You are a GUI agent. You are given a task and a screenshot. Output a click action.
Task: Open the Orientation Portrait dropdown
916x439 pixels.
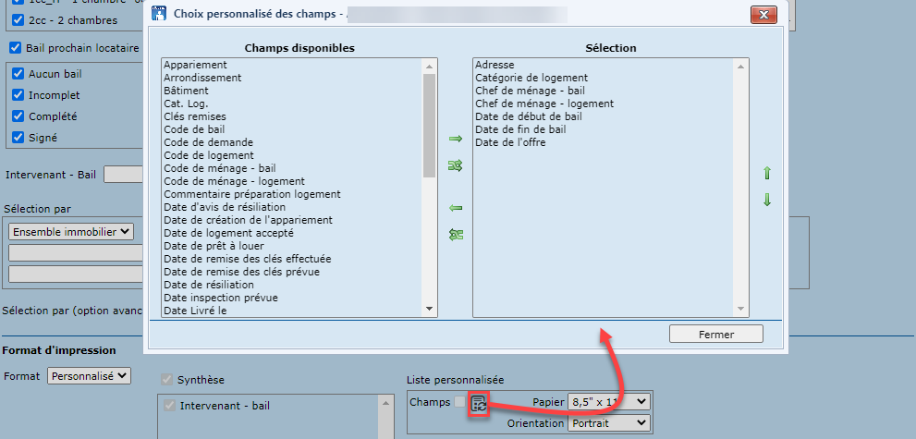pyautogui.click(x=608, y=423)
